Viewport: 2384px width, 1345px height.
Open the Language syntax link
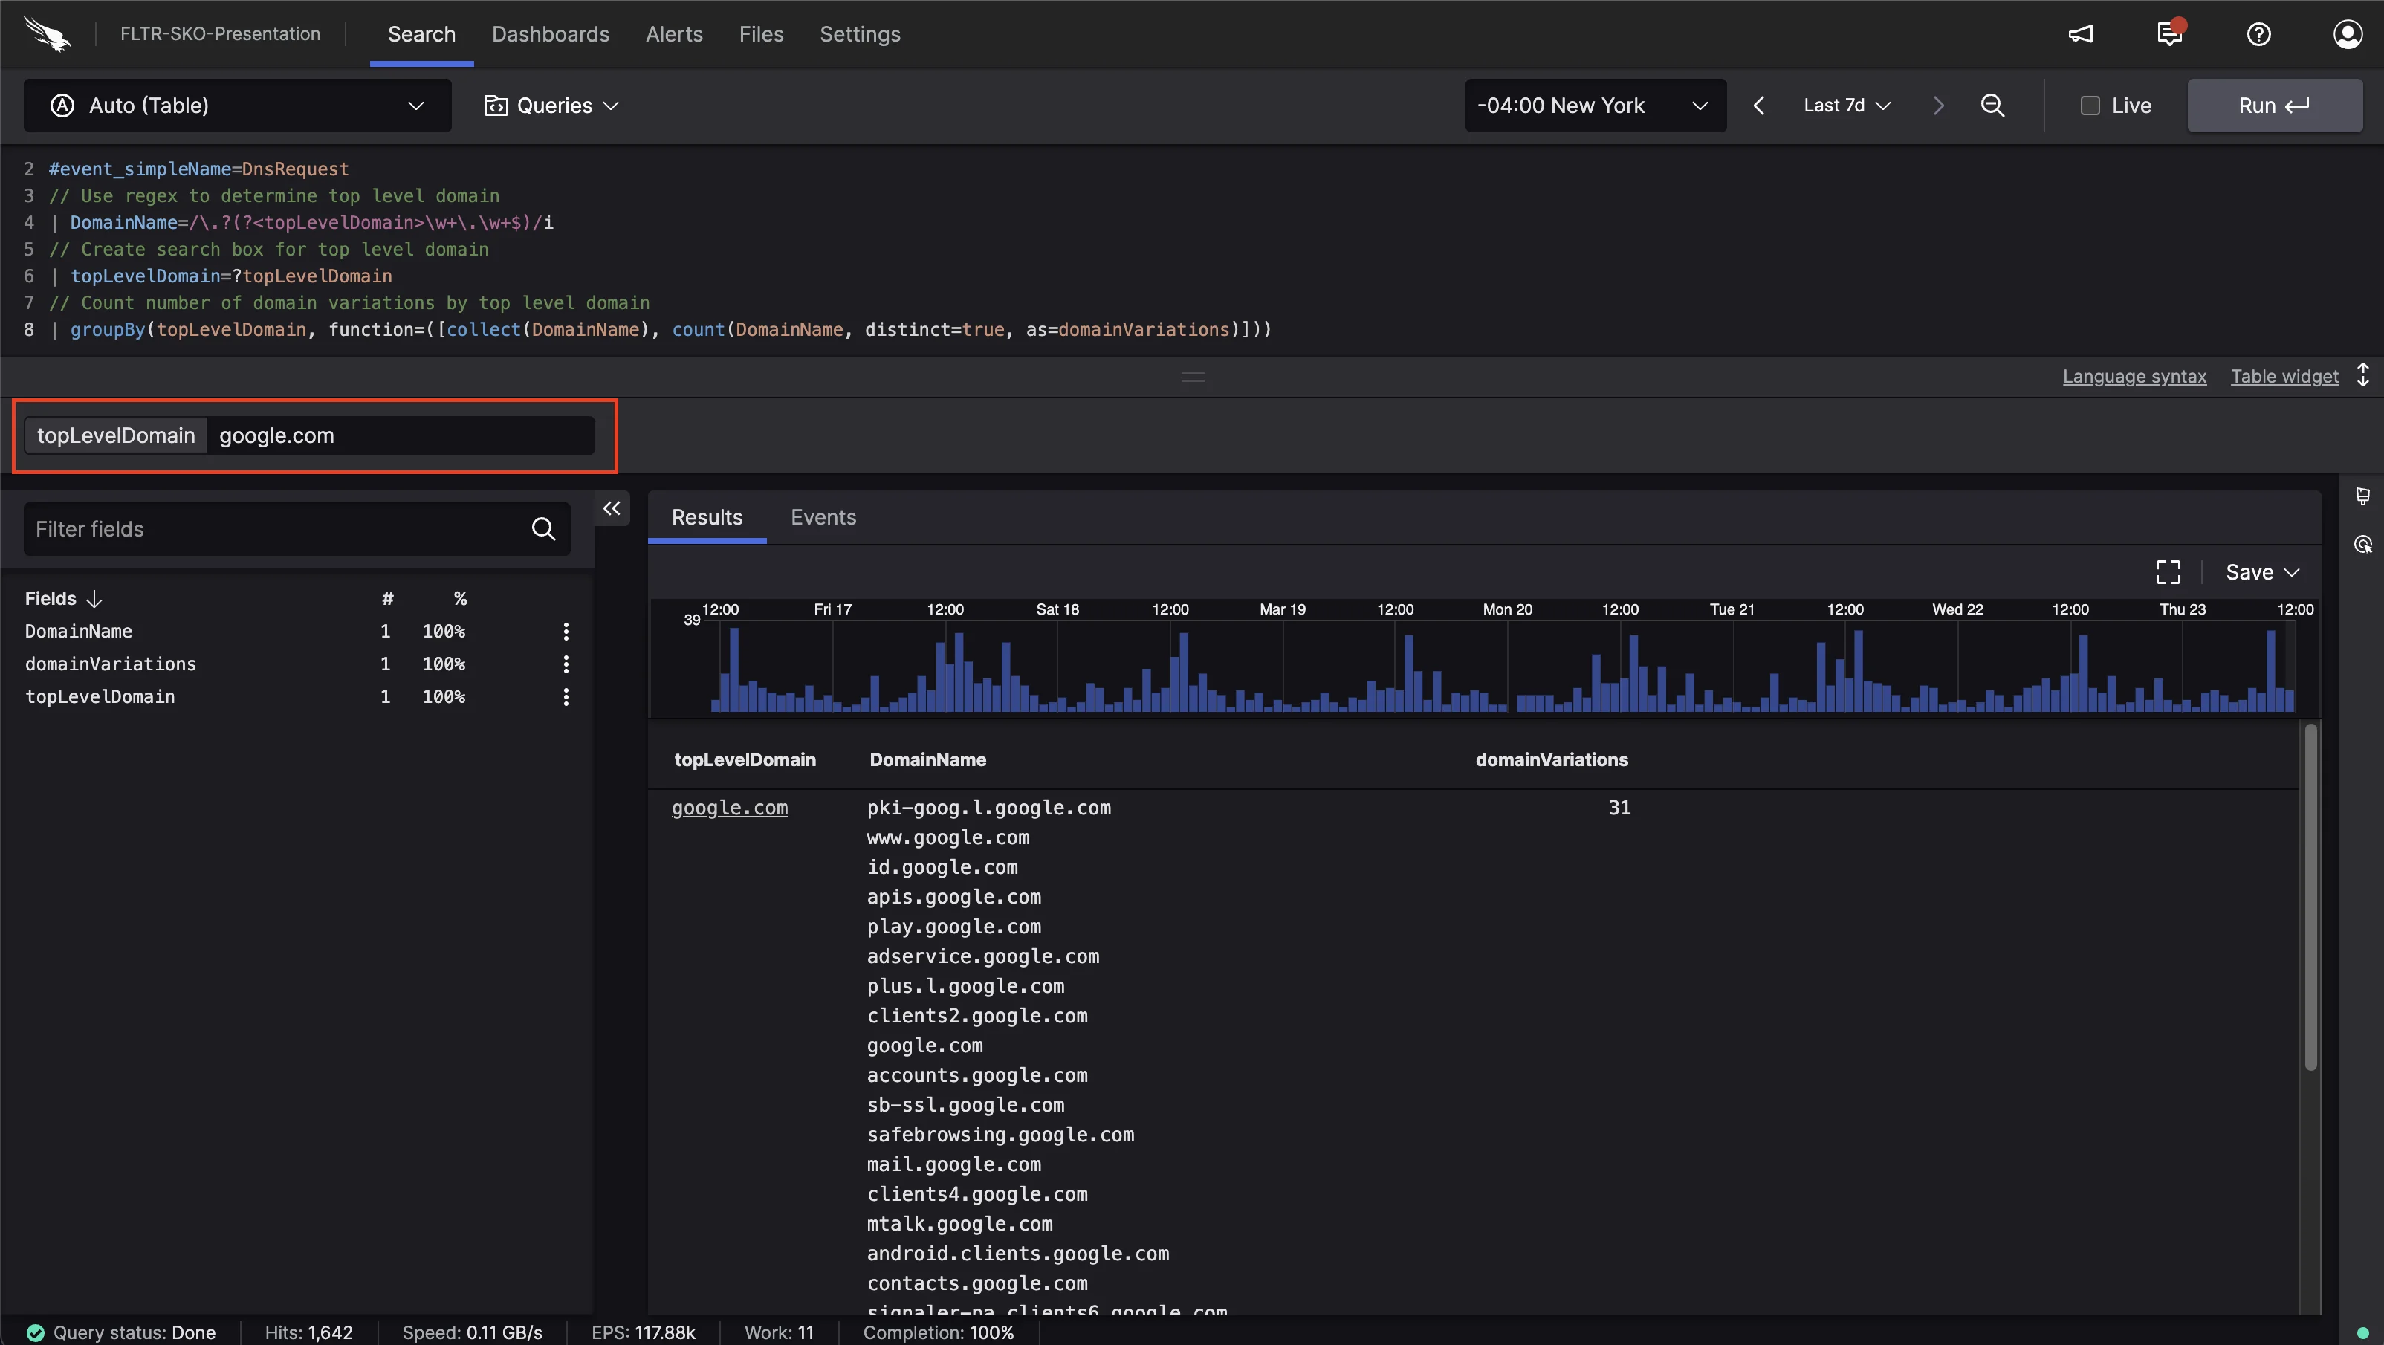[2134, 376]
